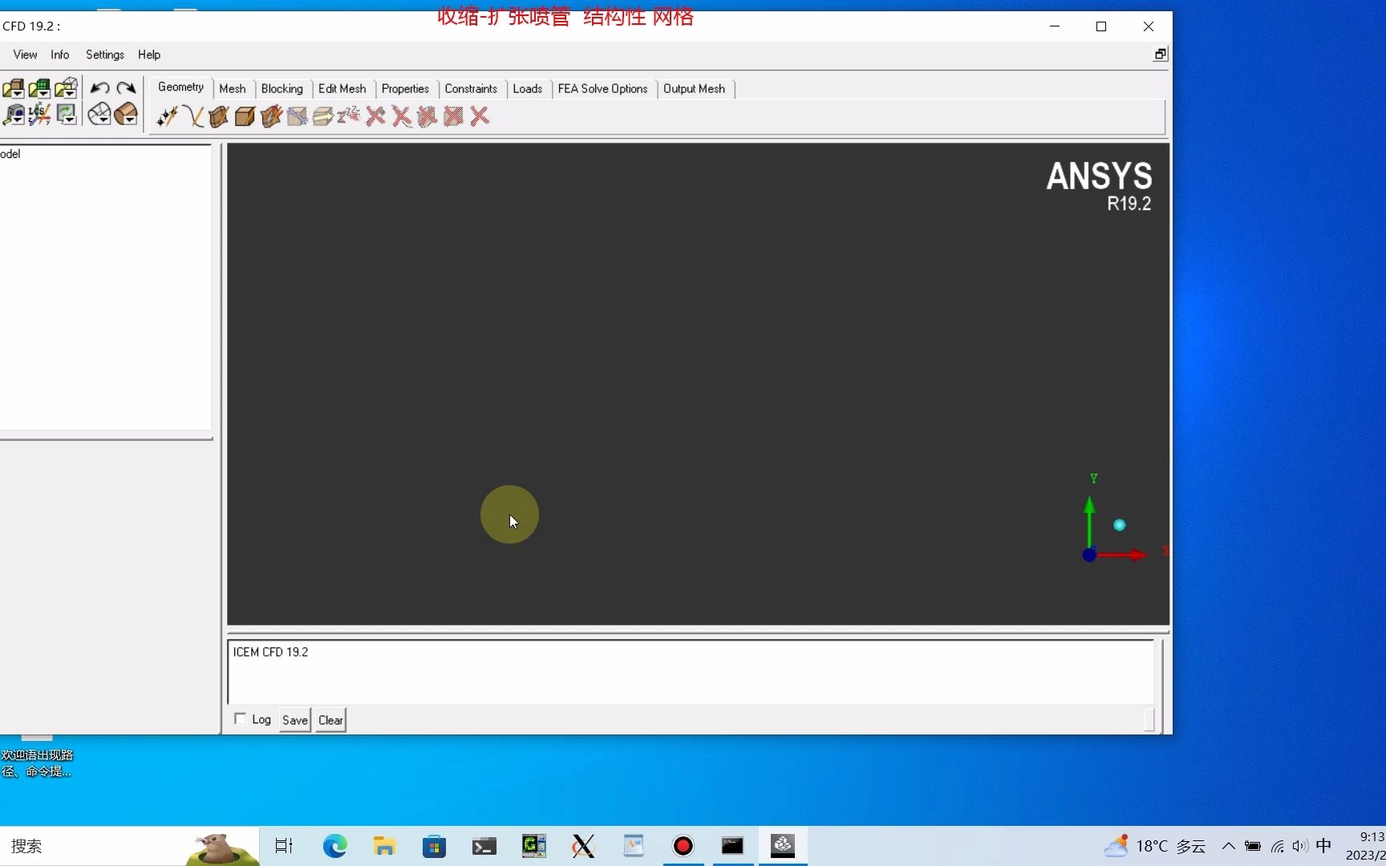The width and height of the screenshot is (1386, 866).
Task: Open the ICEM CFD taskbar icon
Action: click(x=783, y=846)
